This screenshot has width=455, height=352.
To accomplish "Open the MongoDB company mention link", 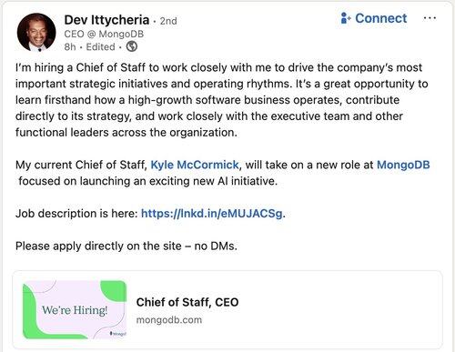I will [x=403, y=165].
